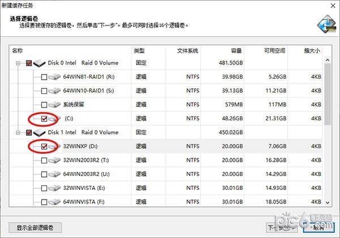This screenshot has height=238, width=340.
Task: Click the 16.28GB free space cell
Action: coord(276,160)
